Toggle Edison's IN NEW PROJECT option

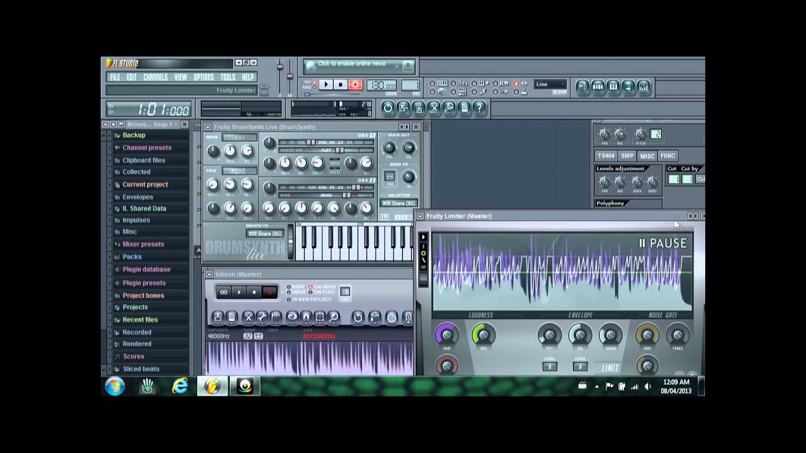(288, 299)
